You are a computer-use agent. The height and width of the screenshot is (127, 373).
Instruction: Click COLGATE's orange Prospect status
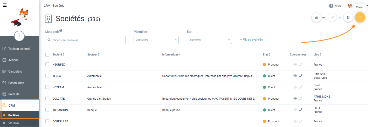coord(271,99)
